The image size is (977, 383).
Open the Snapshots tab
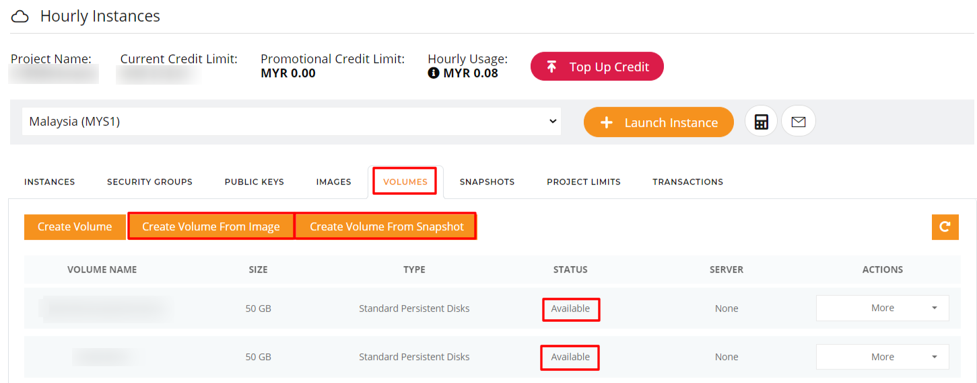point(487,182)
